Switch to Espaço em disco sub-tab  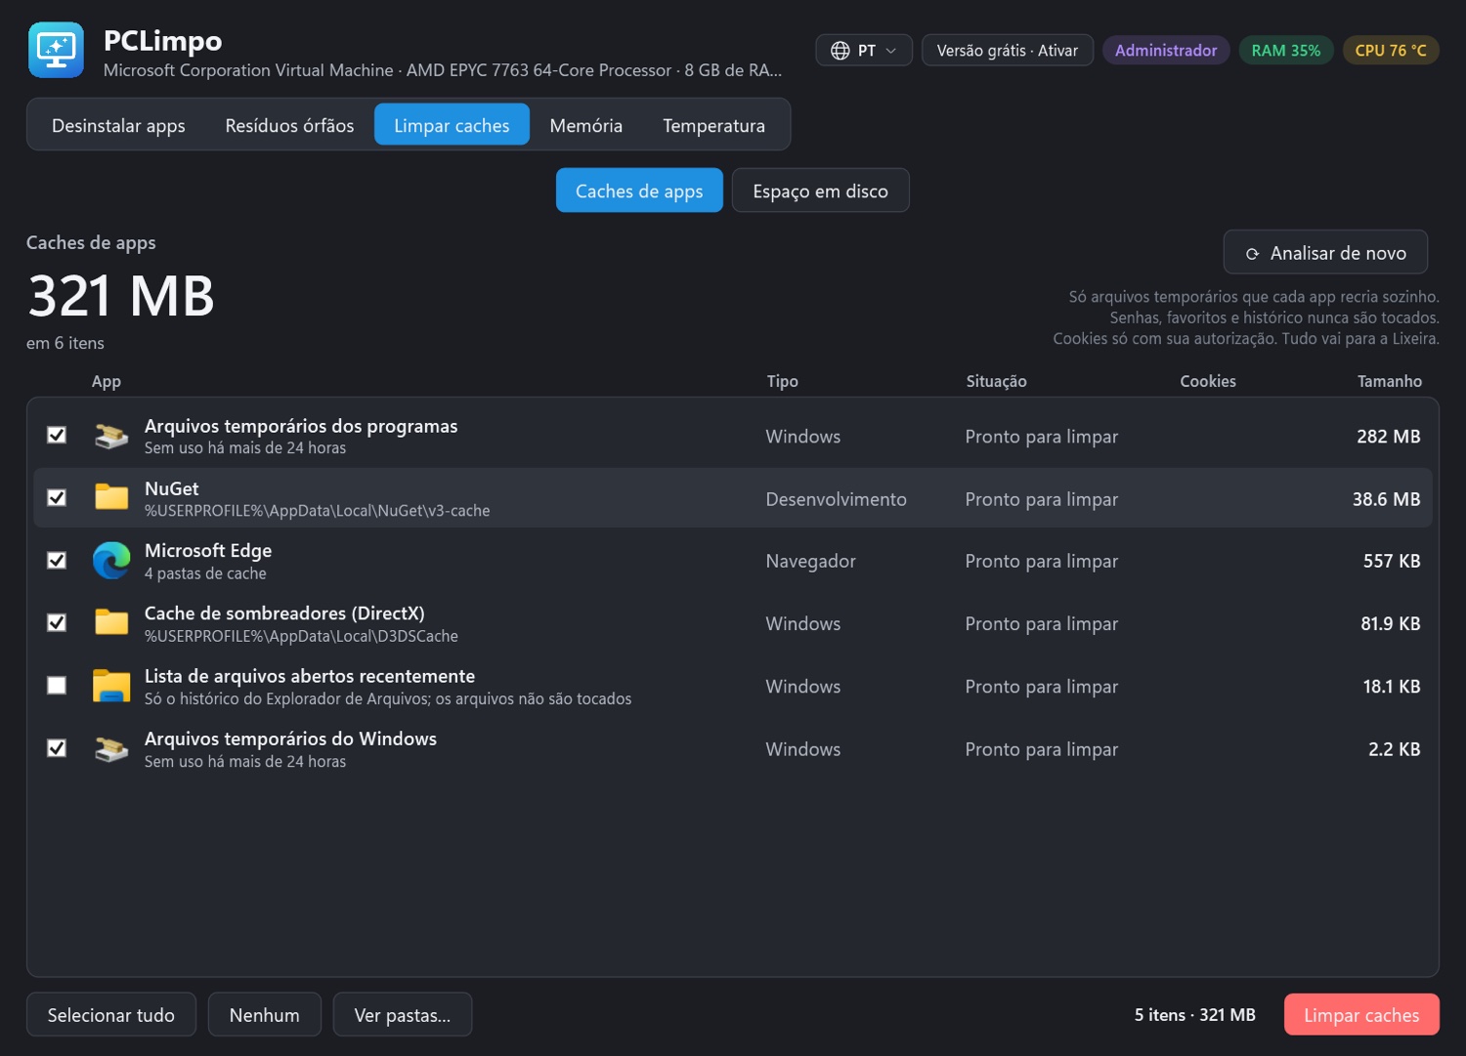click(x=820, y=190)
